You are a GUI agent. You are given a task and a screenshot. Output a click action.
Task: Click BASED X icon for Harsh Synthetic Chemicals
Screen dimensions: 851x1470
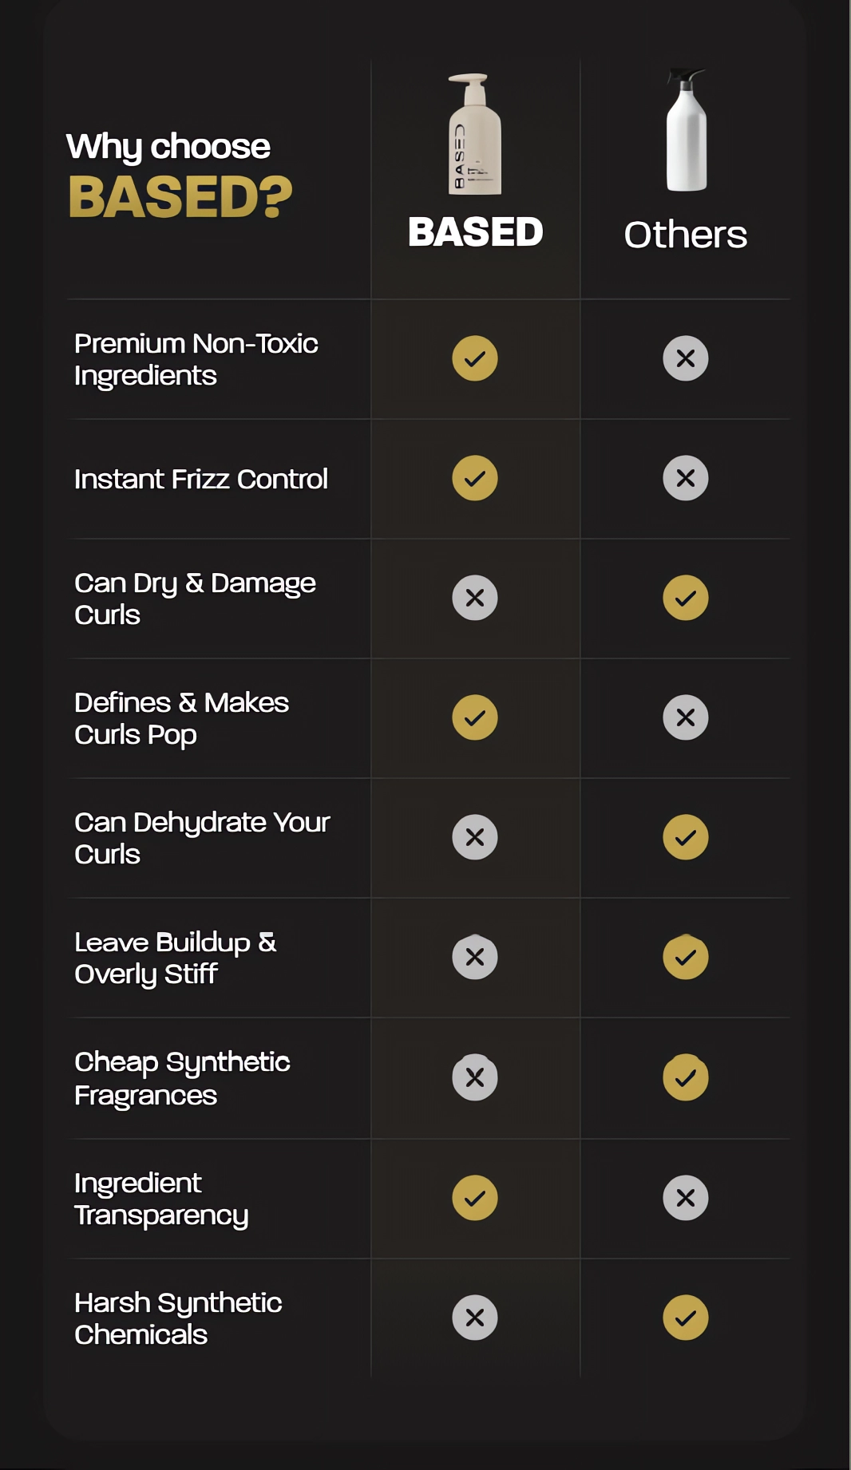point(475,1318)
